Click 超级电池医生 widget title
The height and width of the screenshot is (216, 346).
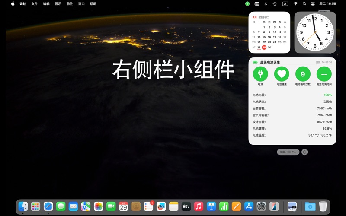click(x=270, y=62)
